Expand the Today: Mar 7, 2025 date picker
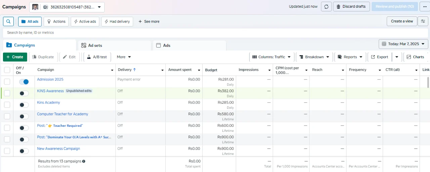430x172 pixels. [403, 44]
